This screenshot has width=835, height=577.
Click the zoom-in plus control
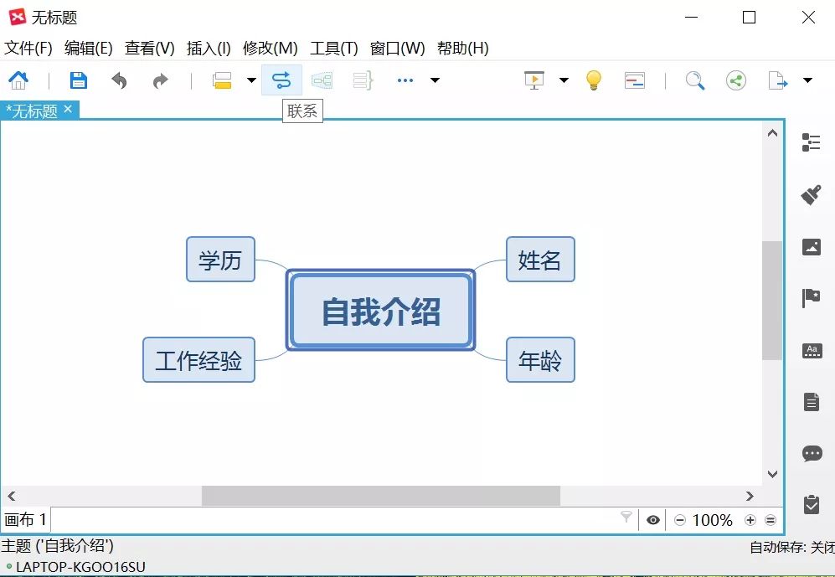point(751,519)
